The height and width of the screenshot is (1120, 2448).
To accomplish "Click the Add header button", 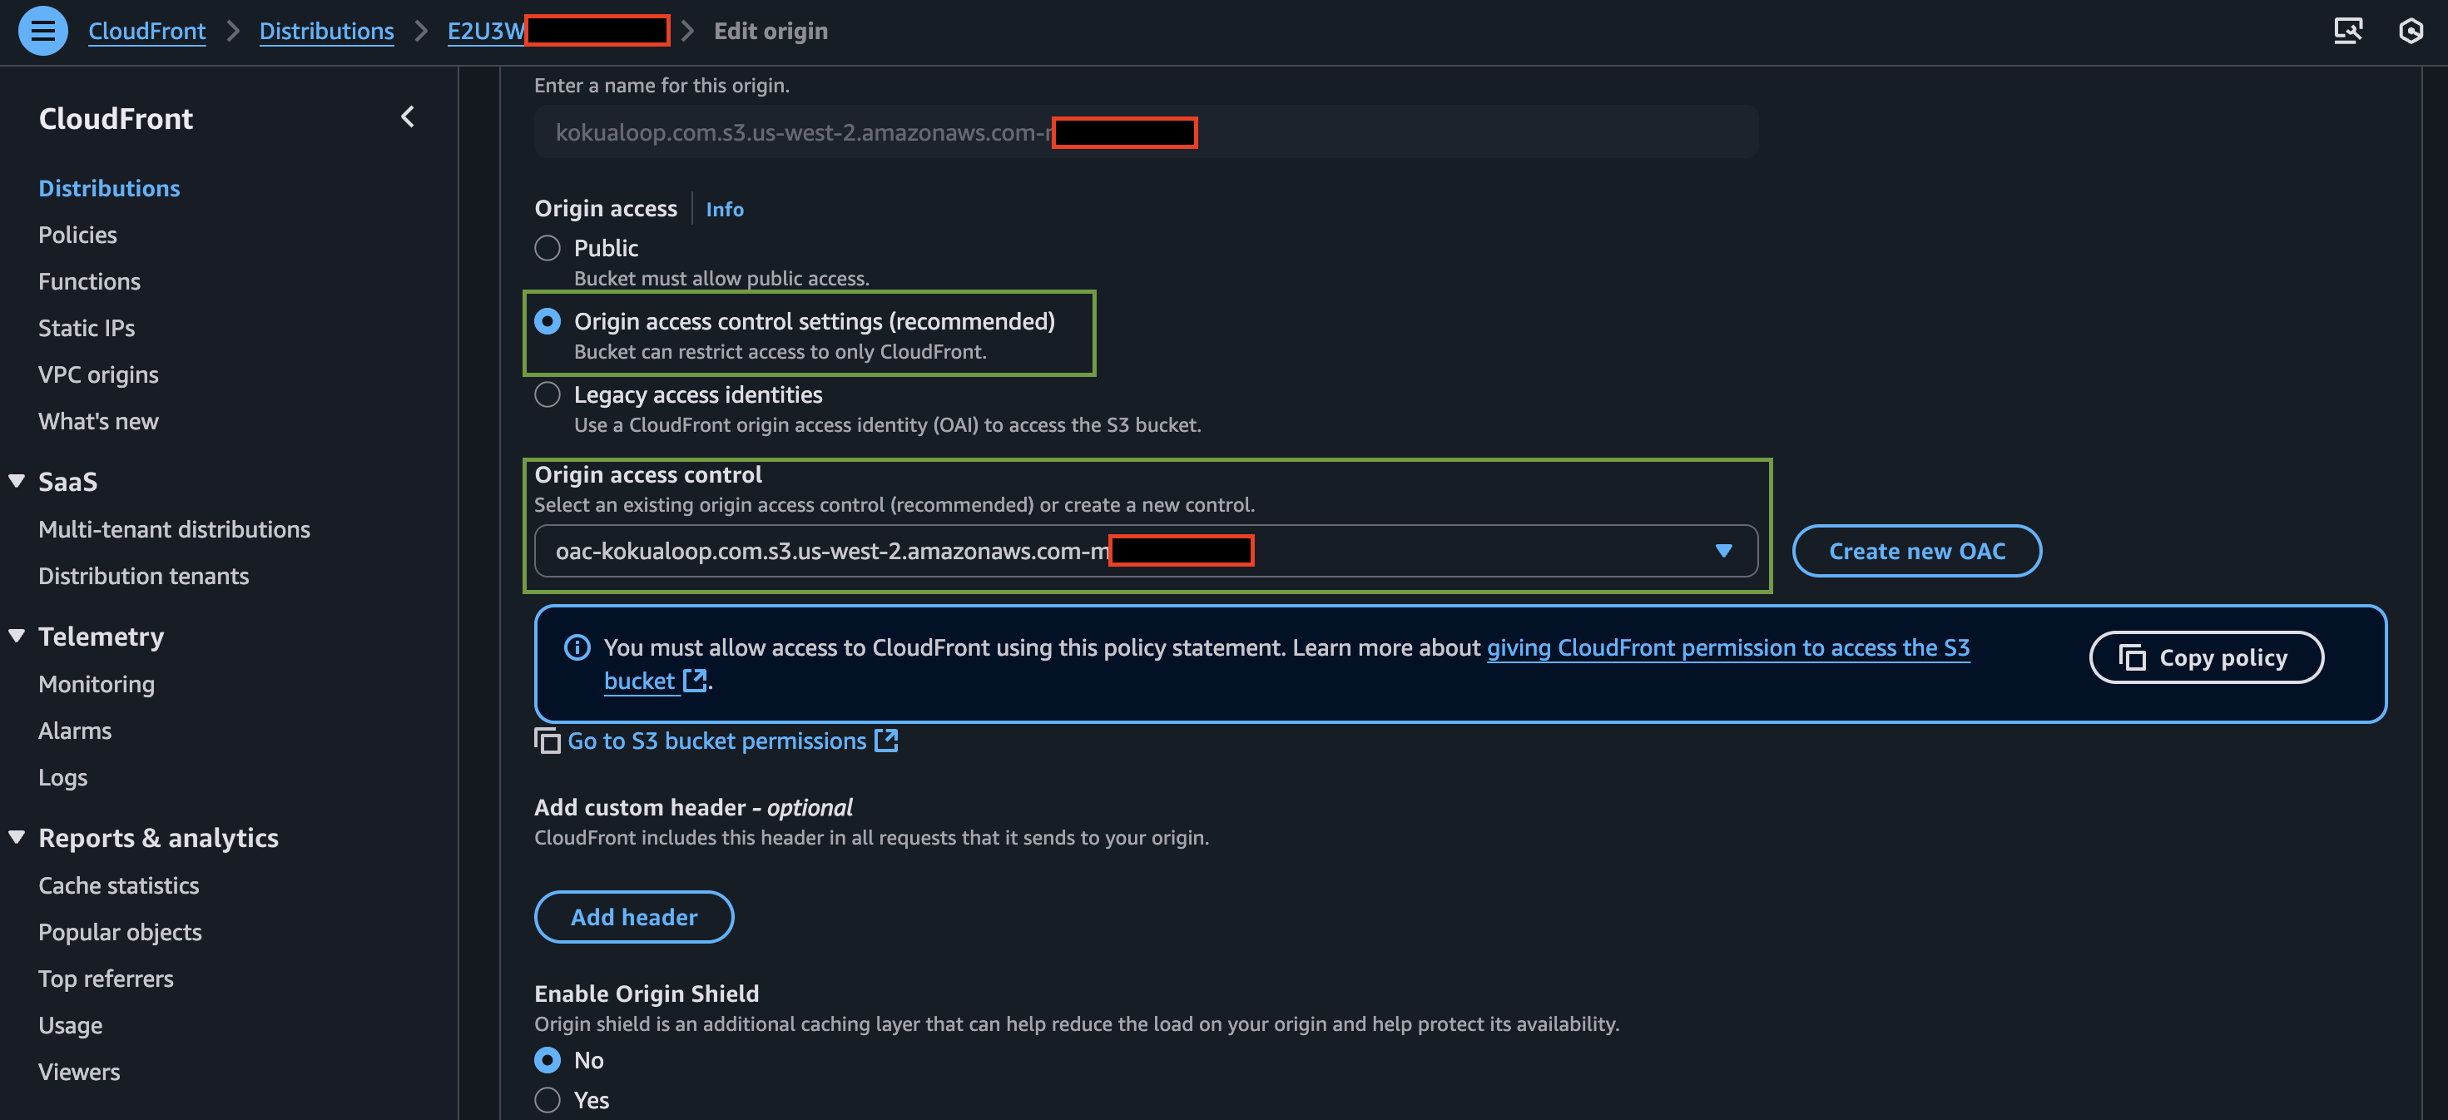I will (x=634, y=917).
